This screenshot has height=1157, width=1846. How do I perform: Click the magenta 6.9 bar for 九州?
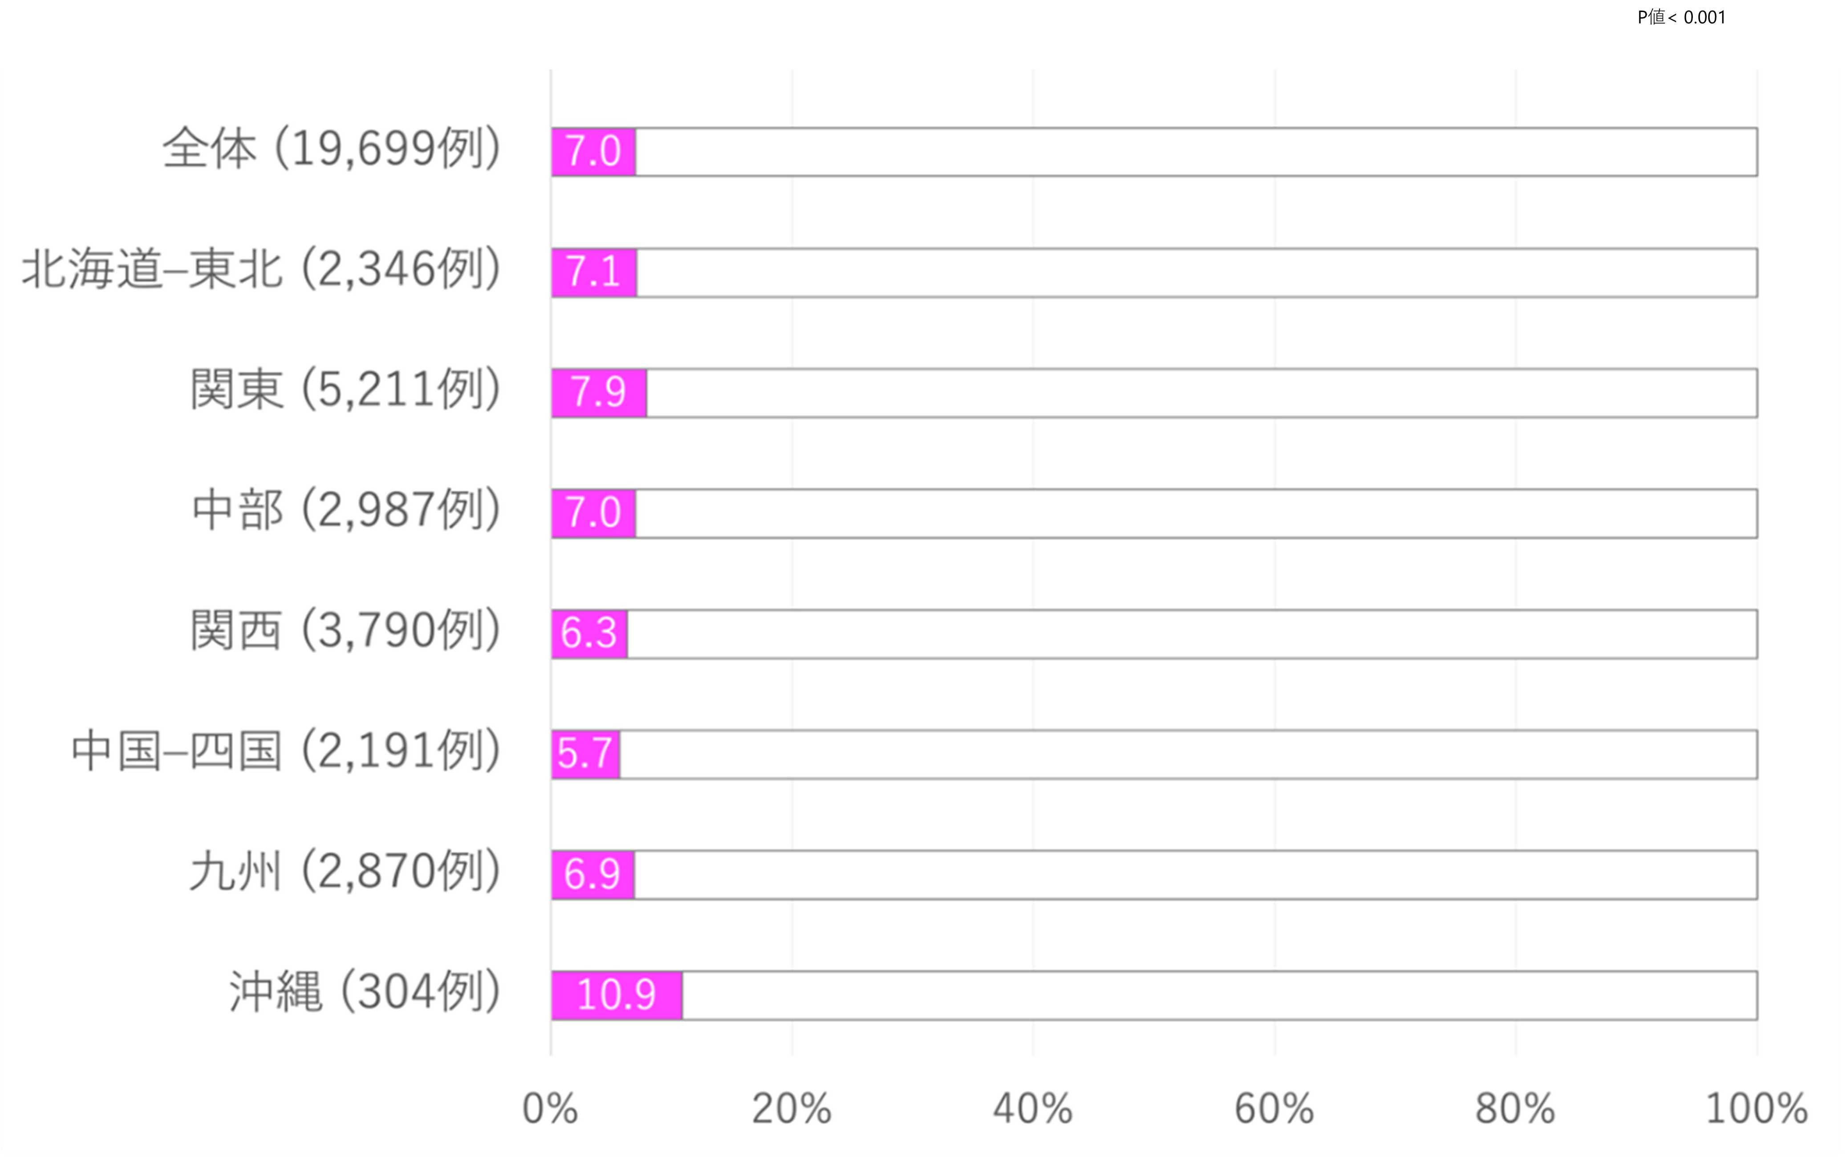click(592, 875)
